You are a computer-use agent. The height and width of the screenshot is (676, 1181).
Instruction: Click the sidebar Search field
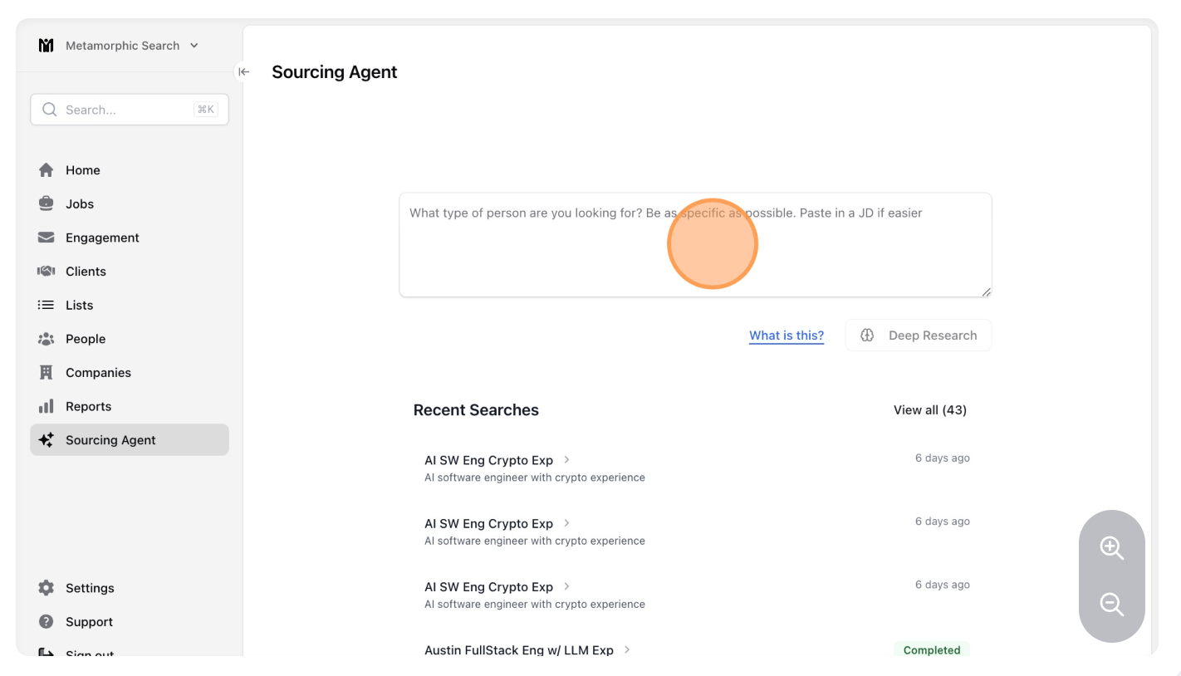(130, 110)
